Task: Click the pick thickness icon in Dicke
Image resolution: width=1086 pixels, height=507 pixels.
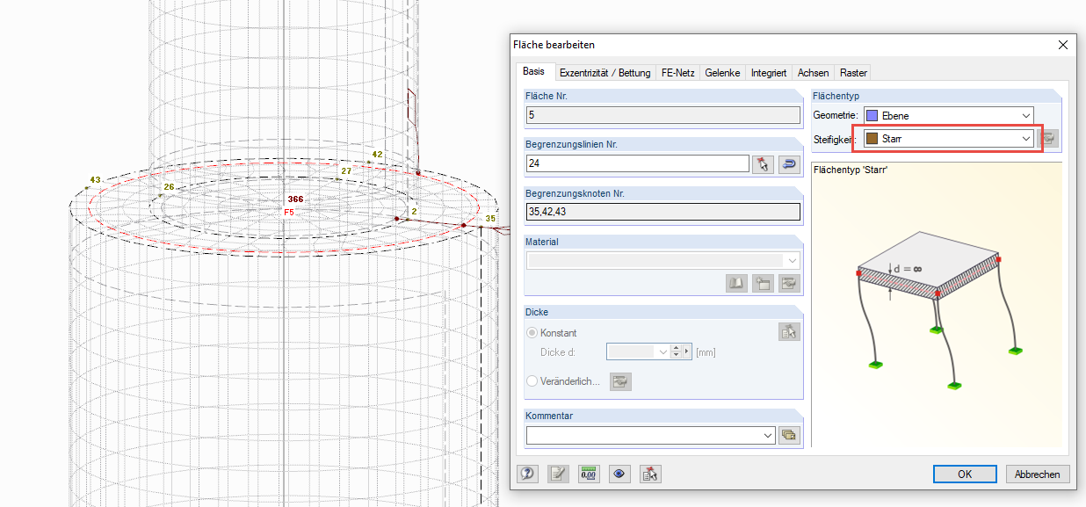Action: click(789, 331)
